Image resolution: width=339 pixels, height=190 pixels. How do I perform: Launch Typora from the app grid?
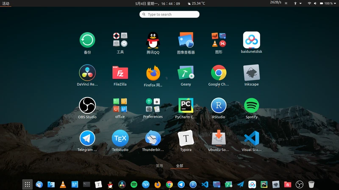tap(186, 138)
